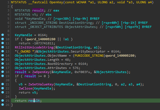Viewport: 160px width, 110px height.
Task: Click breakpoint dot on line 23
Action: click(2, 92)
